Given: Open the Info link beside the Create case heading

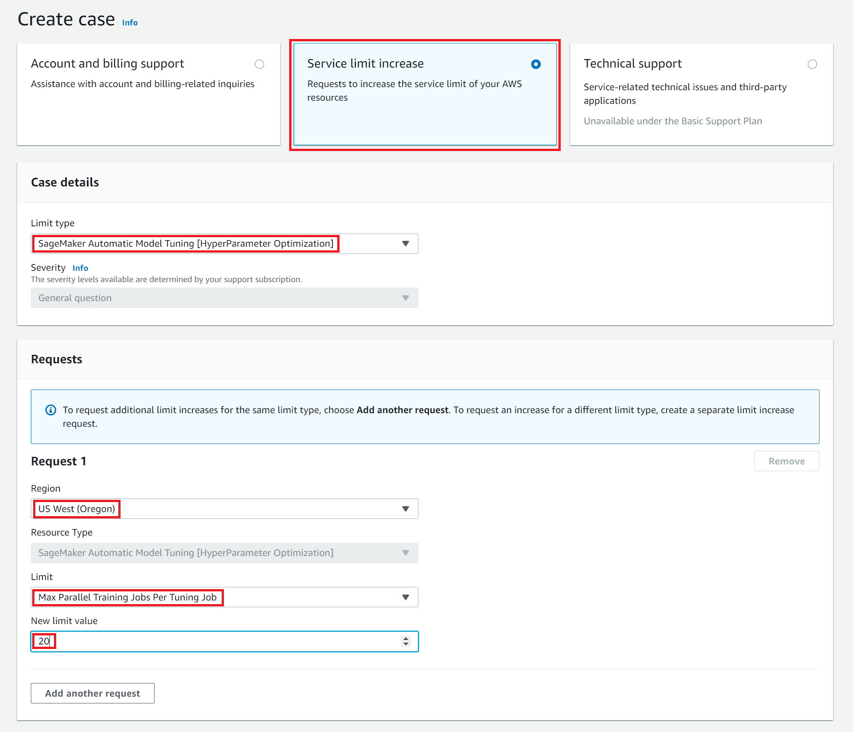Looking at the screenshot, I should tap(129, 22).
